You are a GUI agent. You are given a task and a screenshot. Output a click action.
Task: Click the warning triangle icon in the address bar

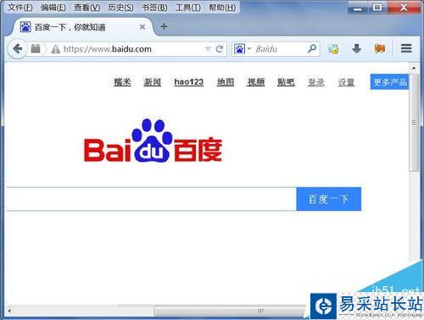pyautogui.click(x=56, y=49)
